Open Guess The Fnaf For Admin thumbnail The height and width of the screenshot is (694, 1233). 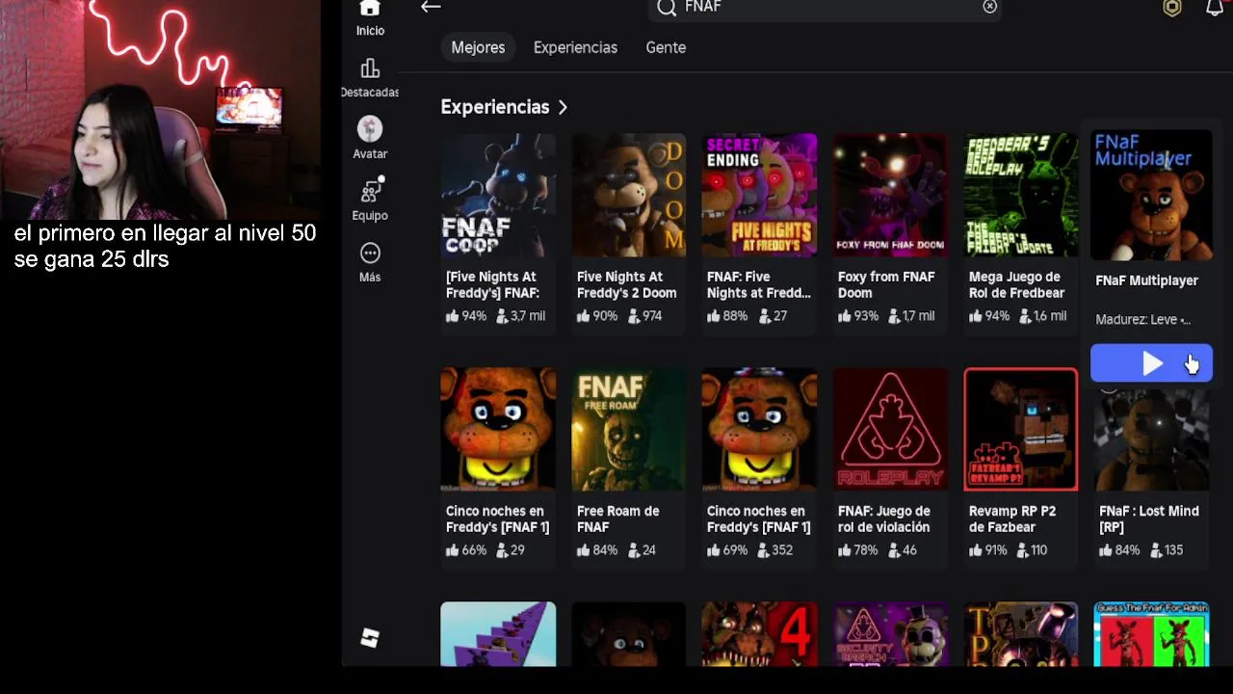(x=1151, y=634)
